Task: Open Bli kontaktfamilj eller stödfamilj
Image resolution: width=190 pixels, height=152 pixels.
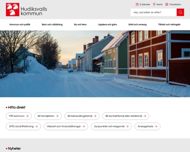Action: [x=126, y=116]
